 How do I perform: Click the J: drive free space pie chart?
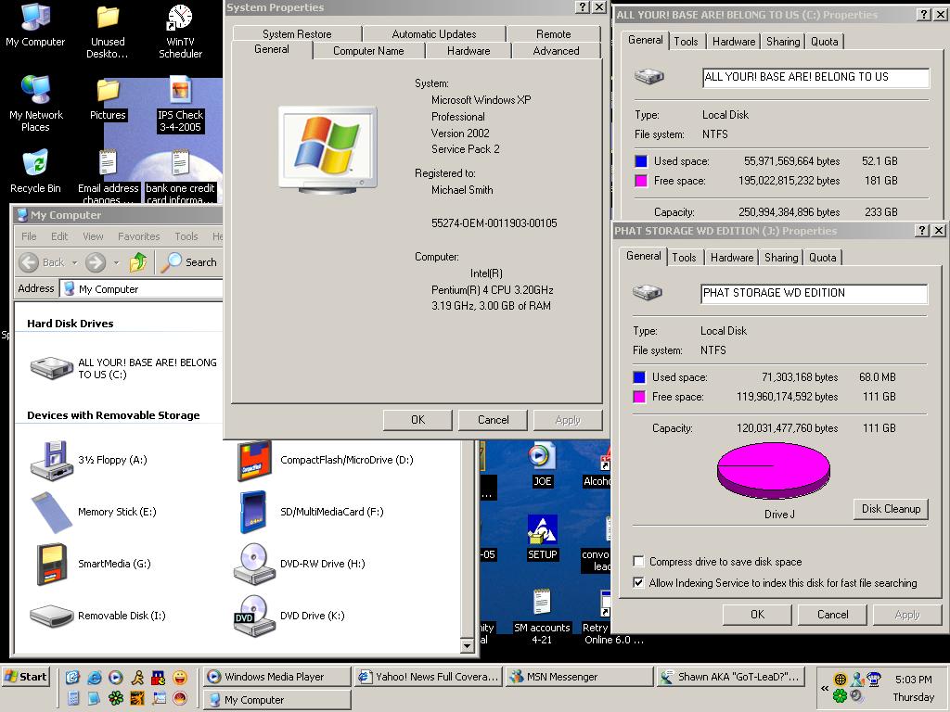point(773,470)
